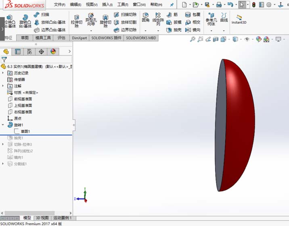Click the Section View icon

click(x=216, y=39)
